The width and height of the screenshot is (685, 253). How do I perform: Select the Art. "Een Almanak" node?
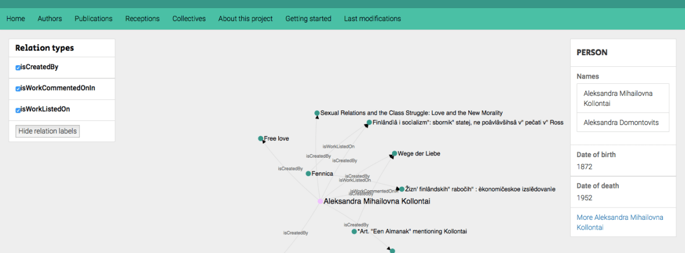pyautogui.click(x=354, y=231)
